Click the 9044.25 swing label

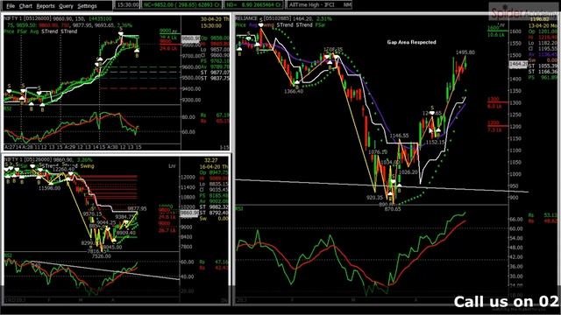tap(107, 222)
